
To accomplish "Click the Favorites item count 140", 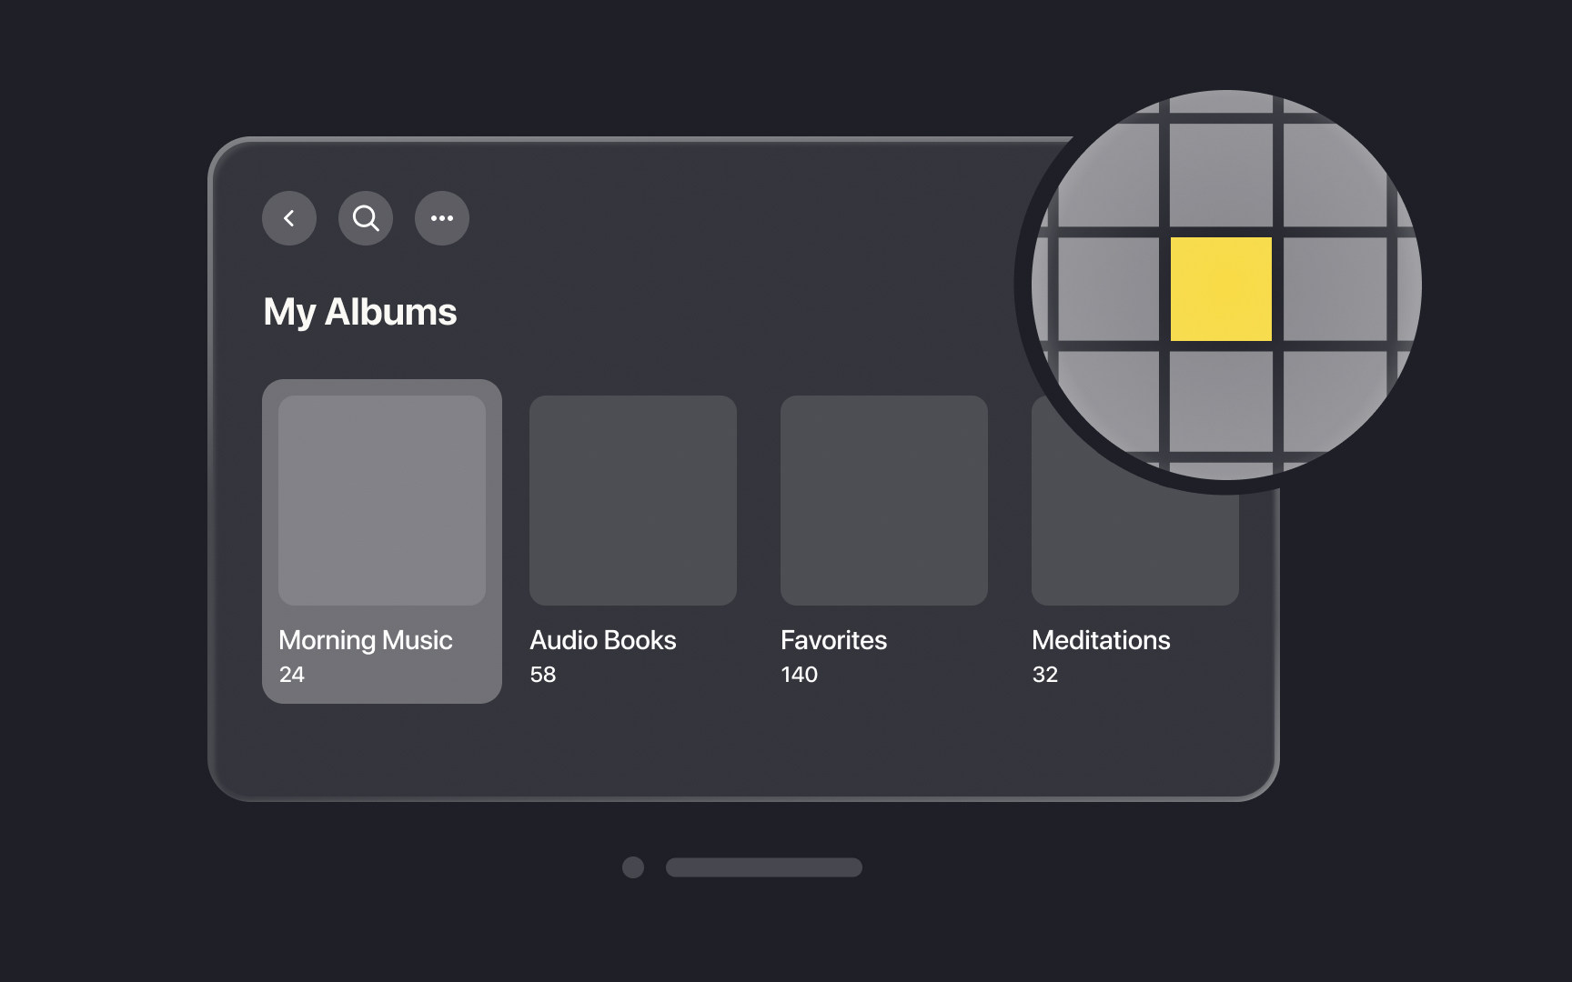I will [x=799, y=675].
